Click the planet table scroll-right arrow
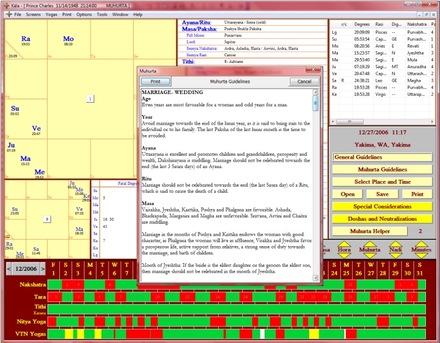The height and width of the screenshot is (343, 440). pos(432,122)
